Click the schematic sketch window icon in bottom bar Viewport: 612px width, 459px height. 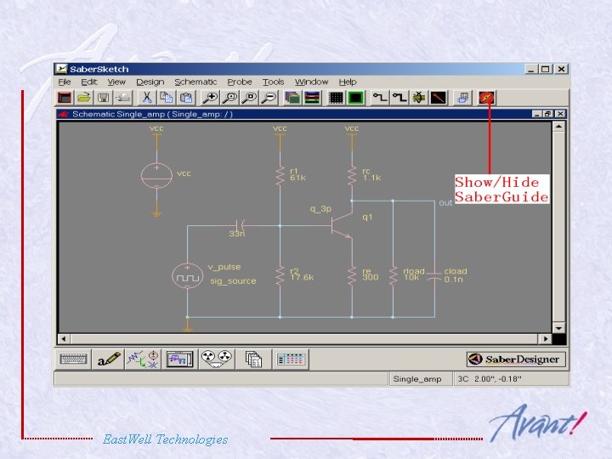[x=179, y=359]
